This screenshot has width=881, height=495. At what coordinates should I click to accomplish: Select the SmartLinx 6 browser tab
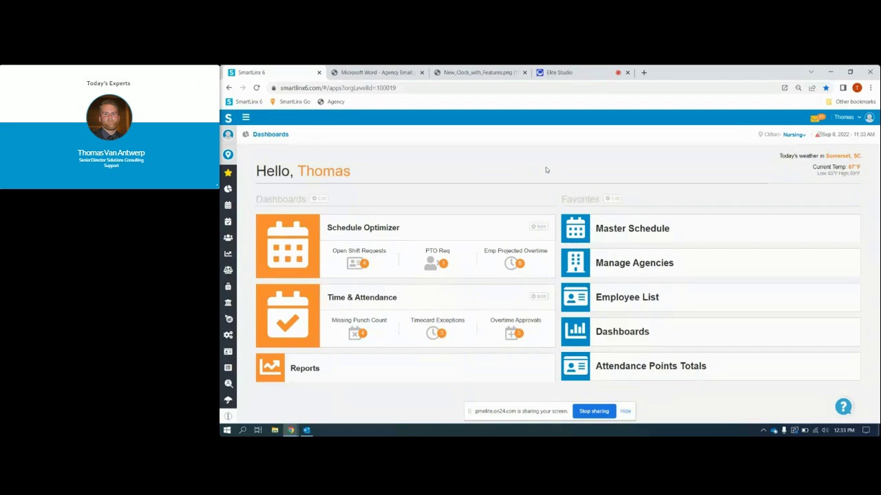coord(273,72)
